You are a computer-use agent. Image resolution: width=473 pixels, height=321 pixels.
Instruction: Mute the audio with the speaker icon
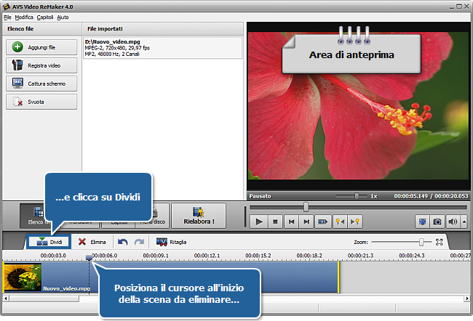coord(452,222)
